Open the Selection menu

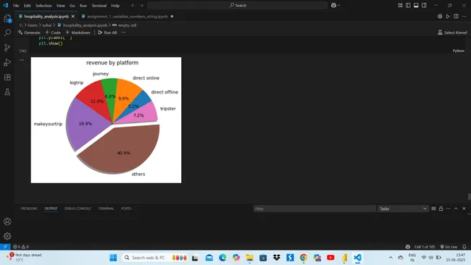pos(43,5)
